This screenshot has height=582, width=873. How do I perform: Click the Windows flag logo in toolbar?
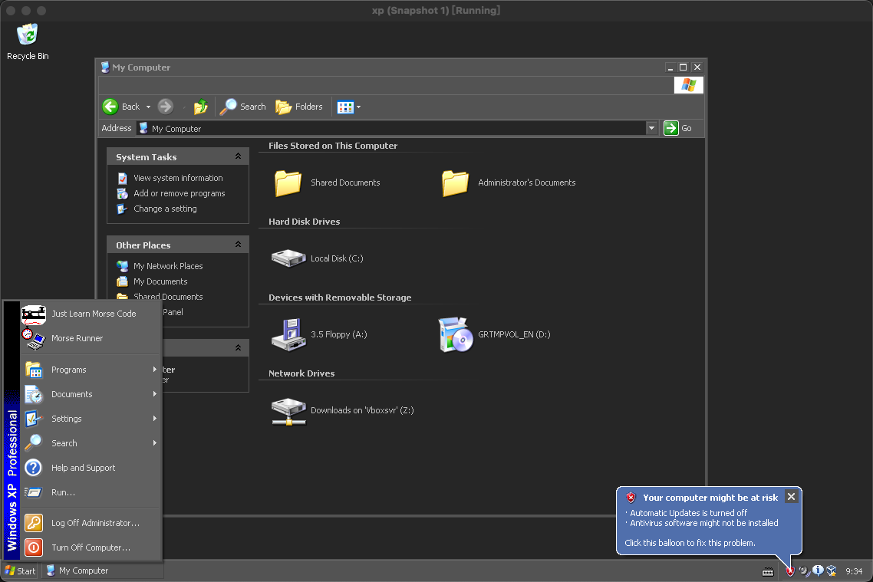(x=689, y=84)
